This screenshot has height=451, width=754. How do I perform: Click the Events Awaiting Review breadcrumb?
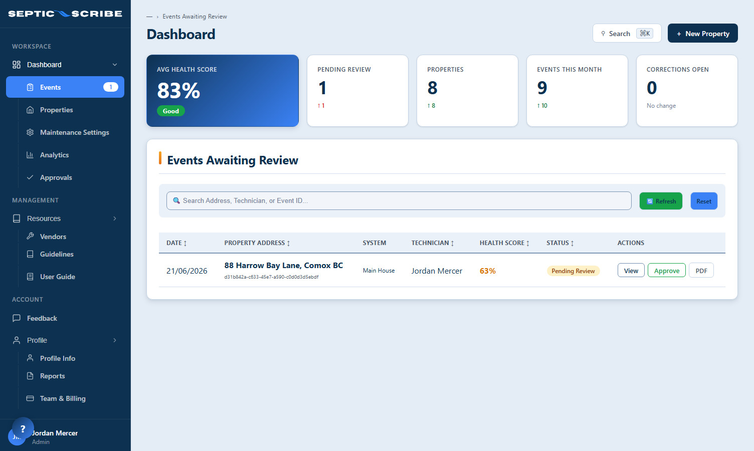(195, 17)
